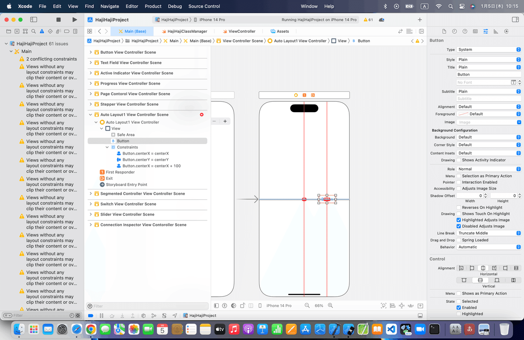Image resolution: width=524 pixels, height=340 pixels.
Task: Open the Line Break dropdown
Action: click(489, 233)
